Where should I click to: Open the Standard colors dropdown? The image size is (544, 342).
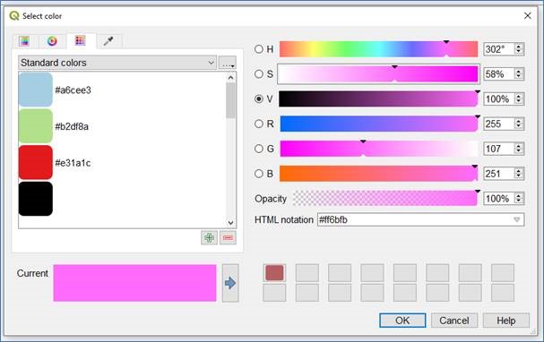[117, 63]
